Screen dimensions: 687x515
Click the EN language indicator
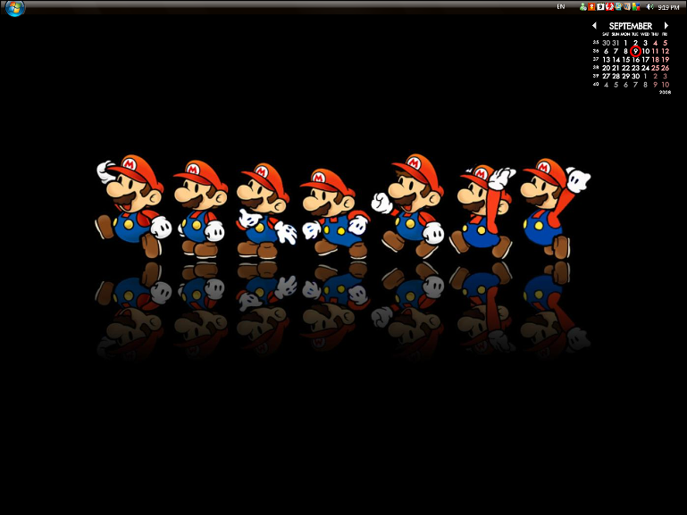561,6
